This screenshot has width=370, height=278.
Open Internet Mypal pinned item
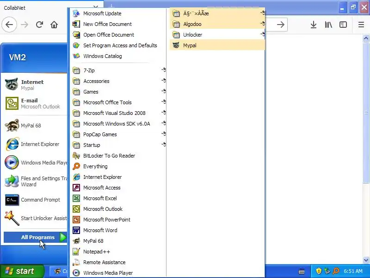36,85
